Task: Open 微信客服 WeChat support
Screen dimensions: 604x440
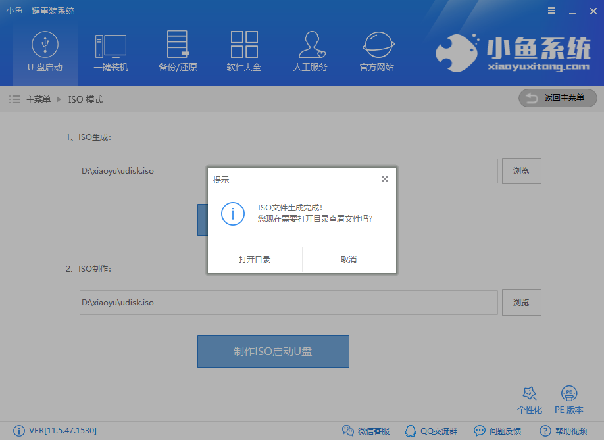Action: [x=365, y=431]
